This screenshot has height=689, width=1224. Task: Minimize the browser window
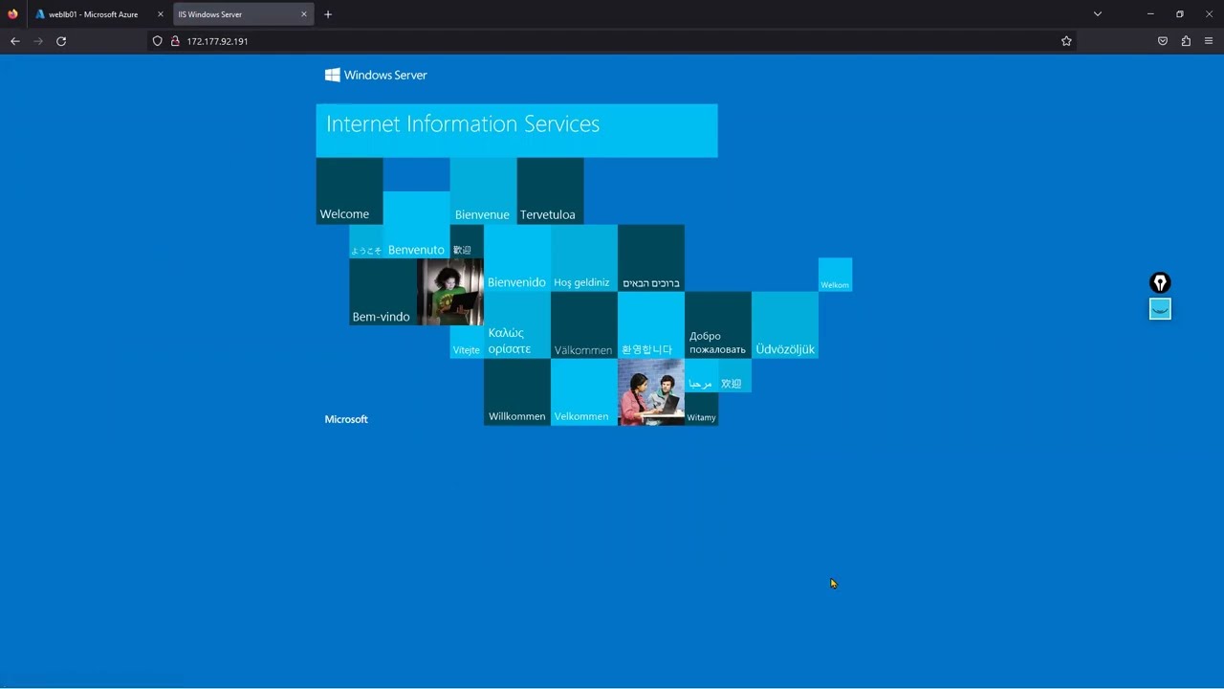click(x=1150, y=14)
